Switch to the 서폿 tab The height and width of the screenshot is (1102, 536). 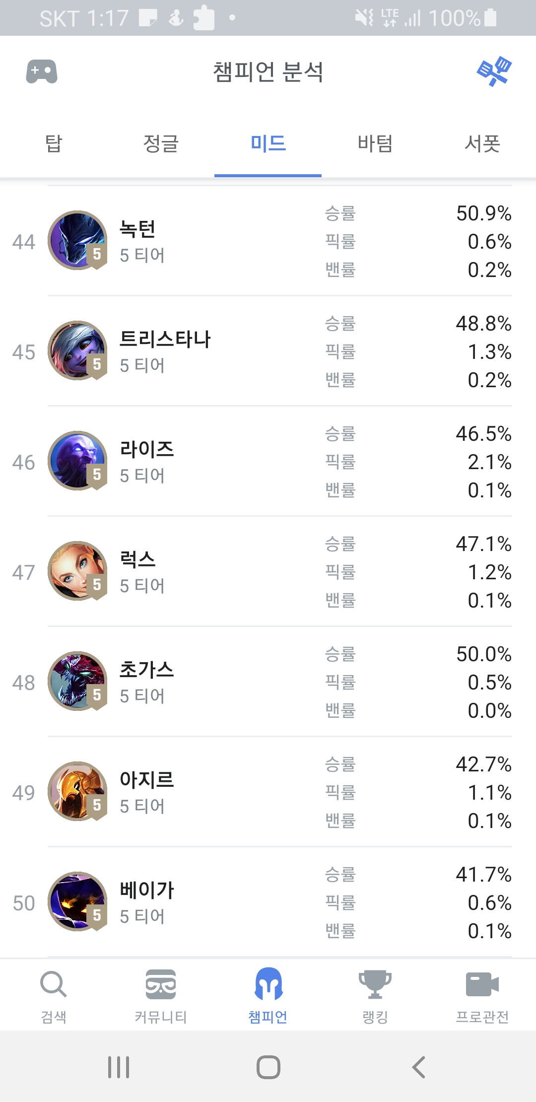482,144
